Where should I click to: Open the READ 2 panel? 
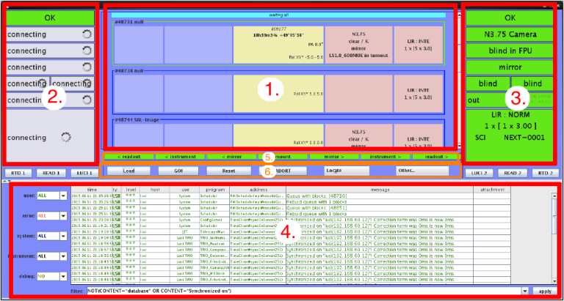point(512,173)
